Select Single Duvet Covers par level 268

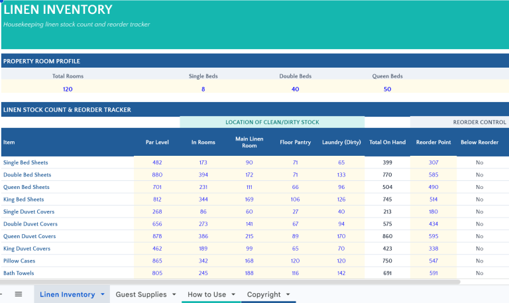click(157, 212)
